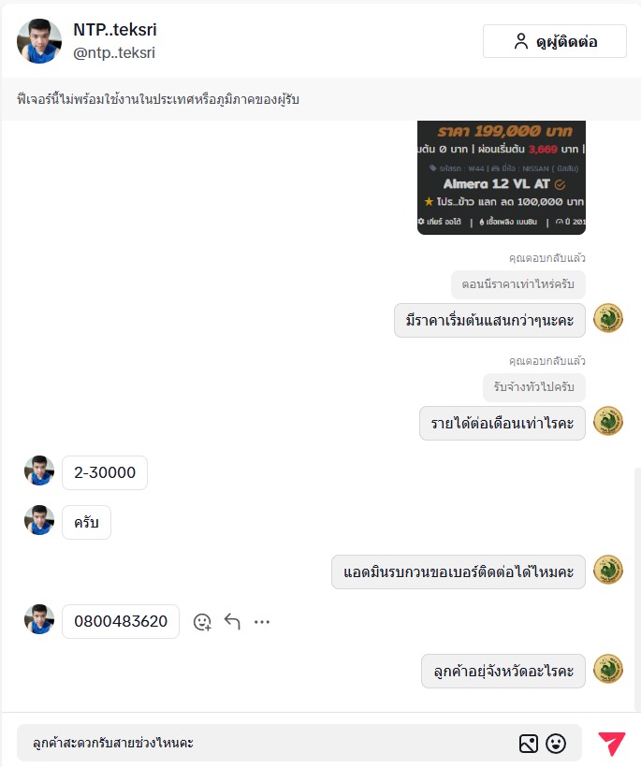Open the Almera 1.2 VL AT car card
This screenshot has height=767, width=641.
click(502, 177)
